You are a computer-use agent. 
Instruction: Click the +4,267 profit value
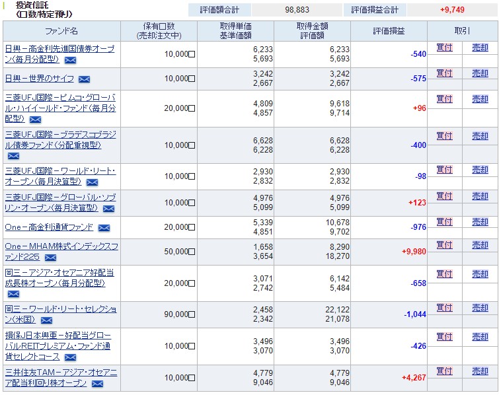[414, 378]
